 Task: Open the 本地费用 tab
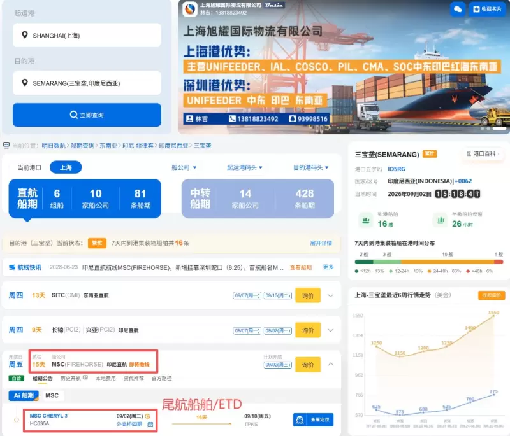[106, 378]
